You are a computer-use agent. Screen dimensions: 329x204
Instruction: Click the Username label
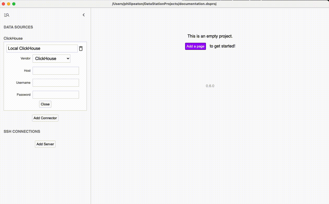tap(23, 83)
